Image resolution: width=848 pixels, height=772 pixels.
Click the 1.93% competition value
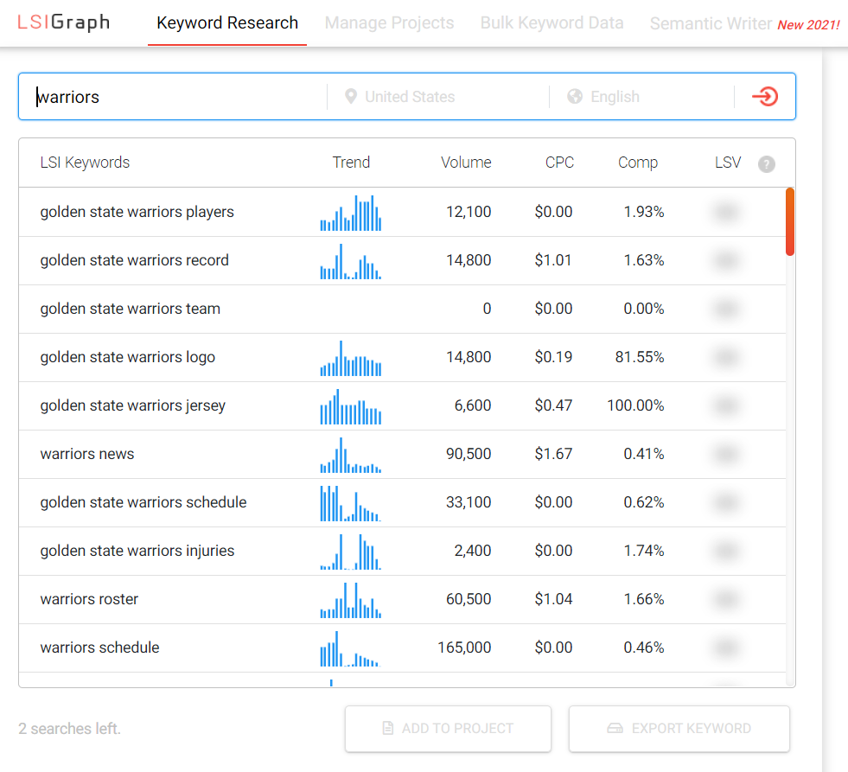pyautogui.click(x=644, y=212)
